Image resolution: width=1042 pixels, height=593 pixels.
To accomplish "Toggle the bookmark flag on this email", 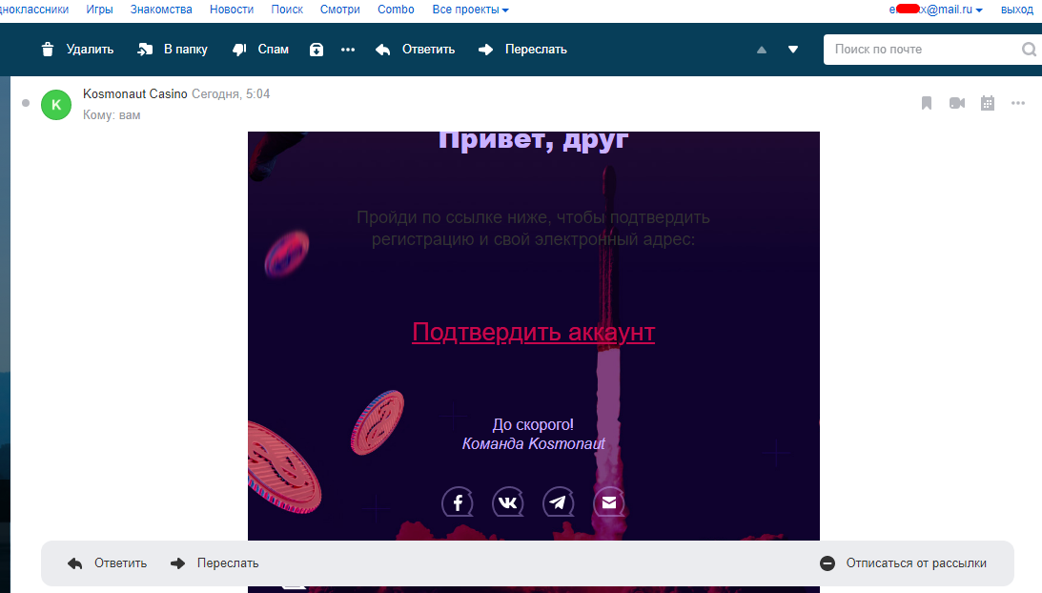I will coord(926,103).
